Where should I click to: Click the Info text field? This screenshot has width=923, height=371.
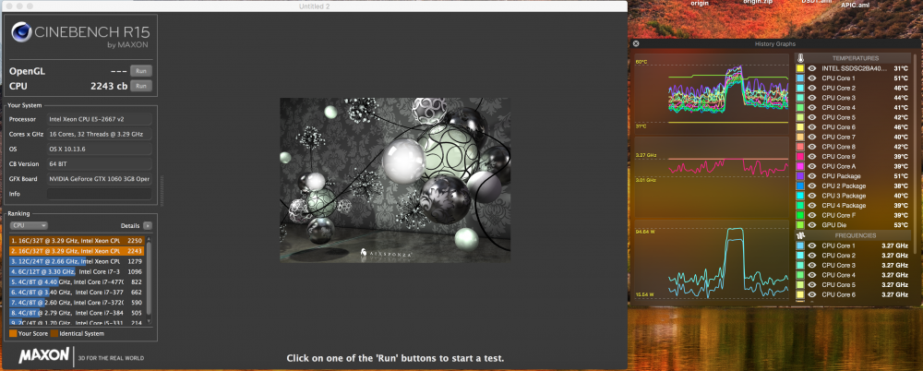pyautogui.click(x=99, y=194)
